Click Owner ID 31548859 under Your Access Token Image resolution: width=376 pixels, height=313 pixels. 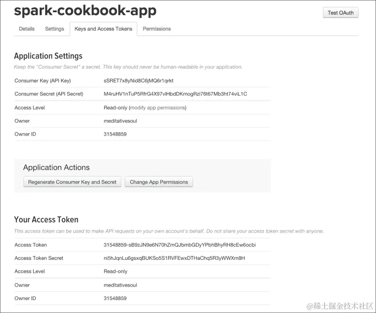point(115,298)
